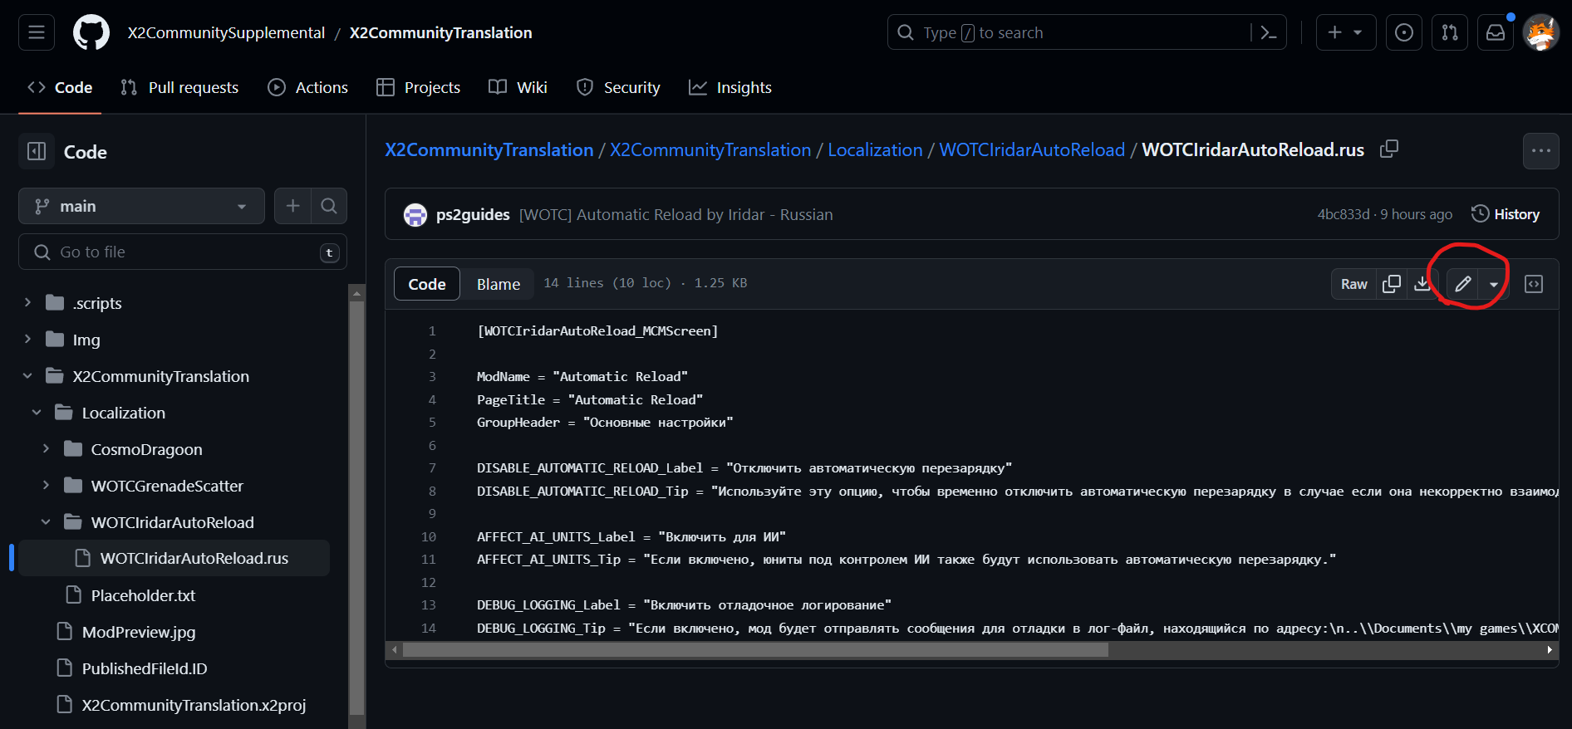Open commit 4bc833d link
Viewport: 1572px width, 729px height.
[1344, 214]
